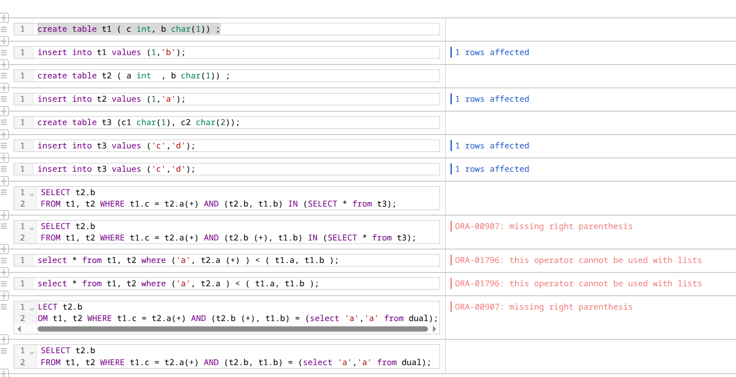Click the hamburger handle beside create table t3 batch
This screenshot has width=736, height=377.
click(x=4, y=122)
